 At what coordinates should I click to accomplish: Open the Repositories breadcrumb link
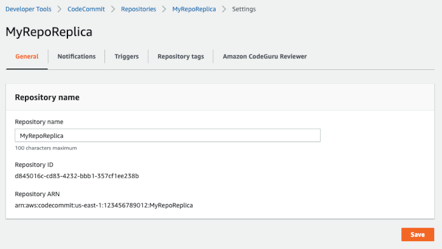138,9
